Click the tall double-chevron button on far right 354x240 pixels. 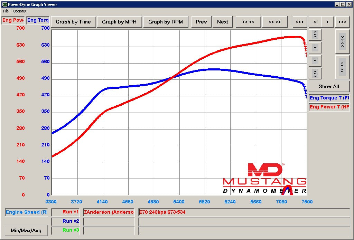pos(342,42)
